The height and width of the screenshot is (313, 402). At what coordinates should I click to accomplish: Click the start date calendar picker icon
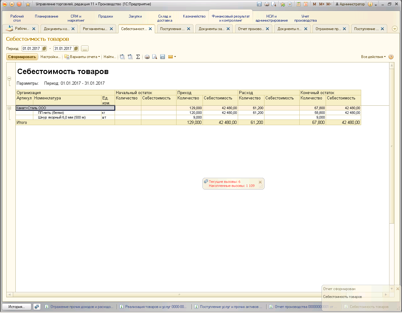[44, 49]
